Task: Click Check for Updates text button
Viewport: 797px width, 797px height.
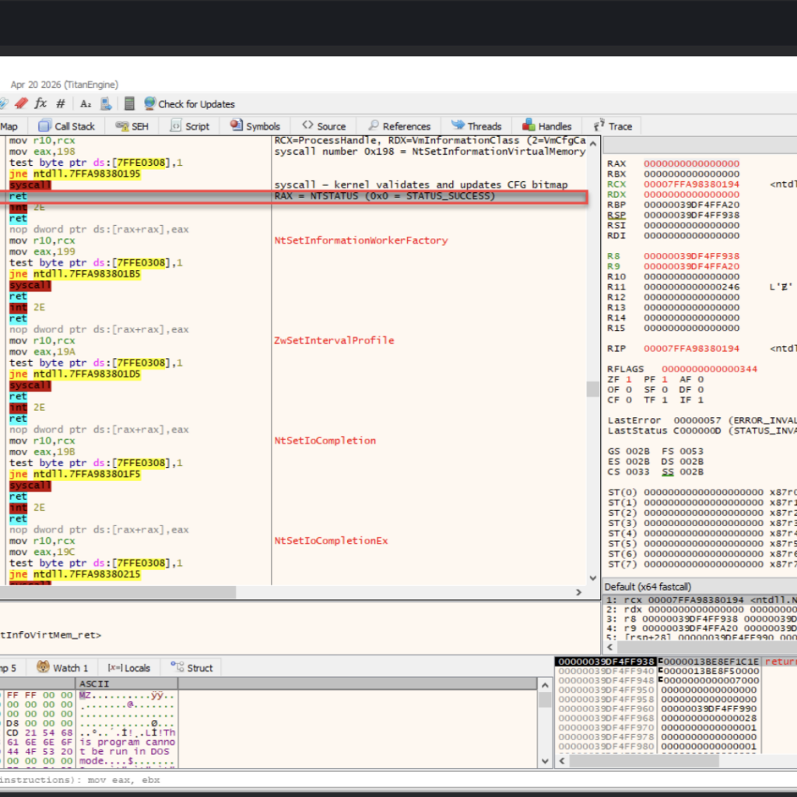Action: 197,104
